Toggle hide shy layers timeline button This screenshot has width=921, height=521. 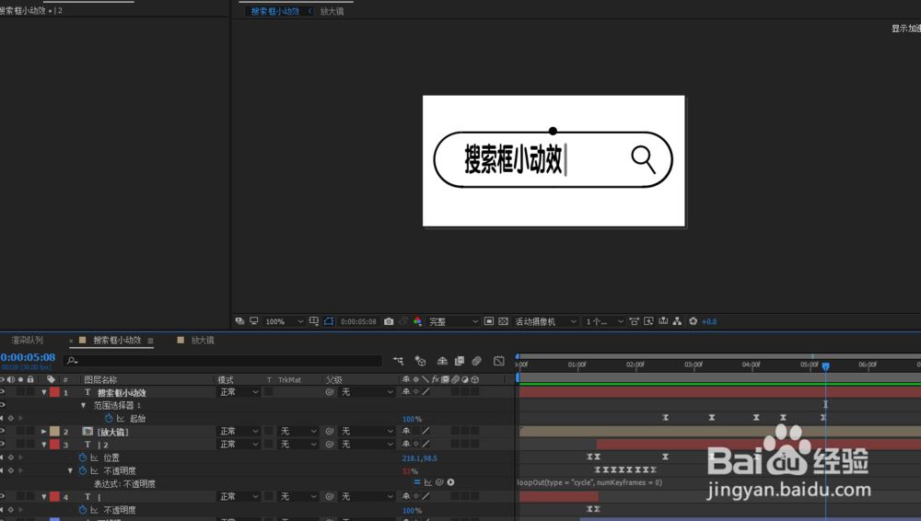point(442,361)
